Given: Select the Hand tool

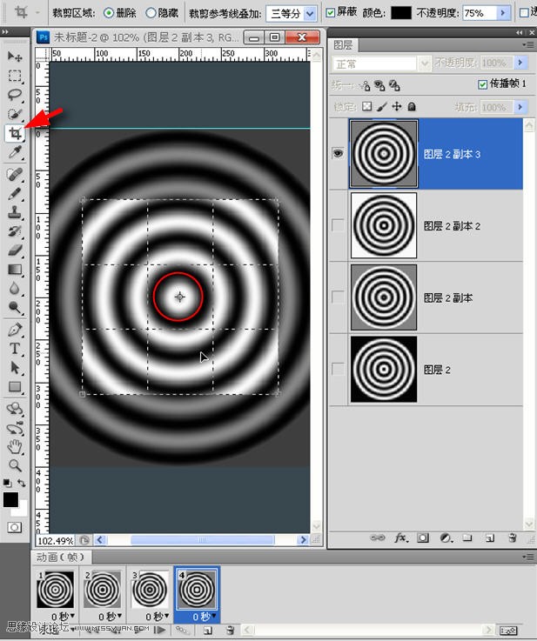Looking at the screenshot, I should (x=15, y=447).
